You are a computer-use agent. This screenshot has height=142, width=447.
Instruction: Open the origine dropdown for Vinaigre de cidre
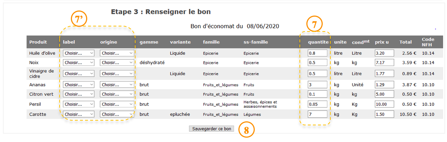117,74
